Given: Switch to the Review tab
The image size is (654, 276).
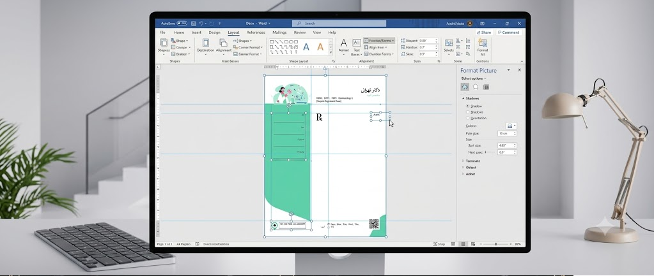Looking at the screenshot, I should click(299, 33).
